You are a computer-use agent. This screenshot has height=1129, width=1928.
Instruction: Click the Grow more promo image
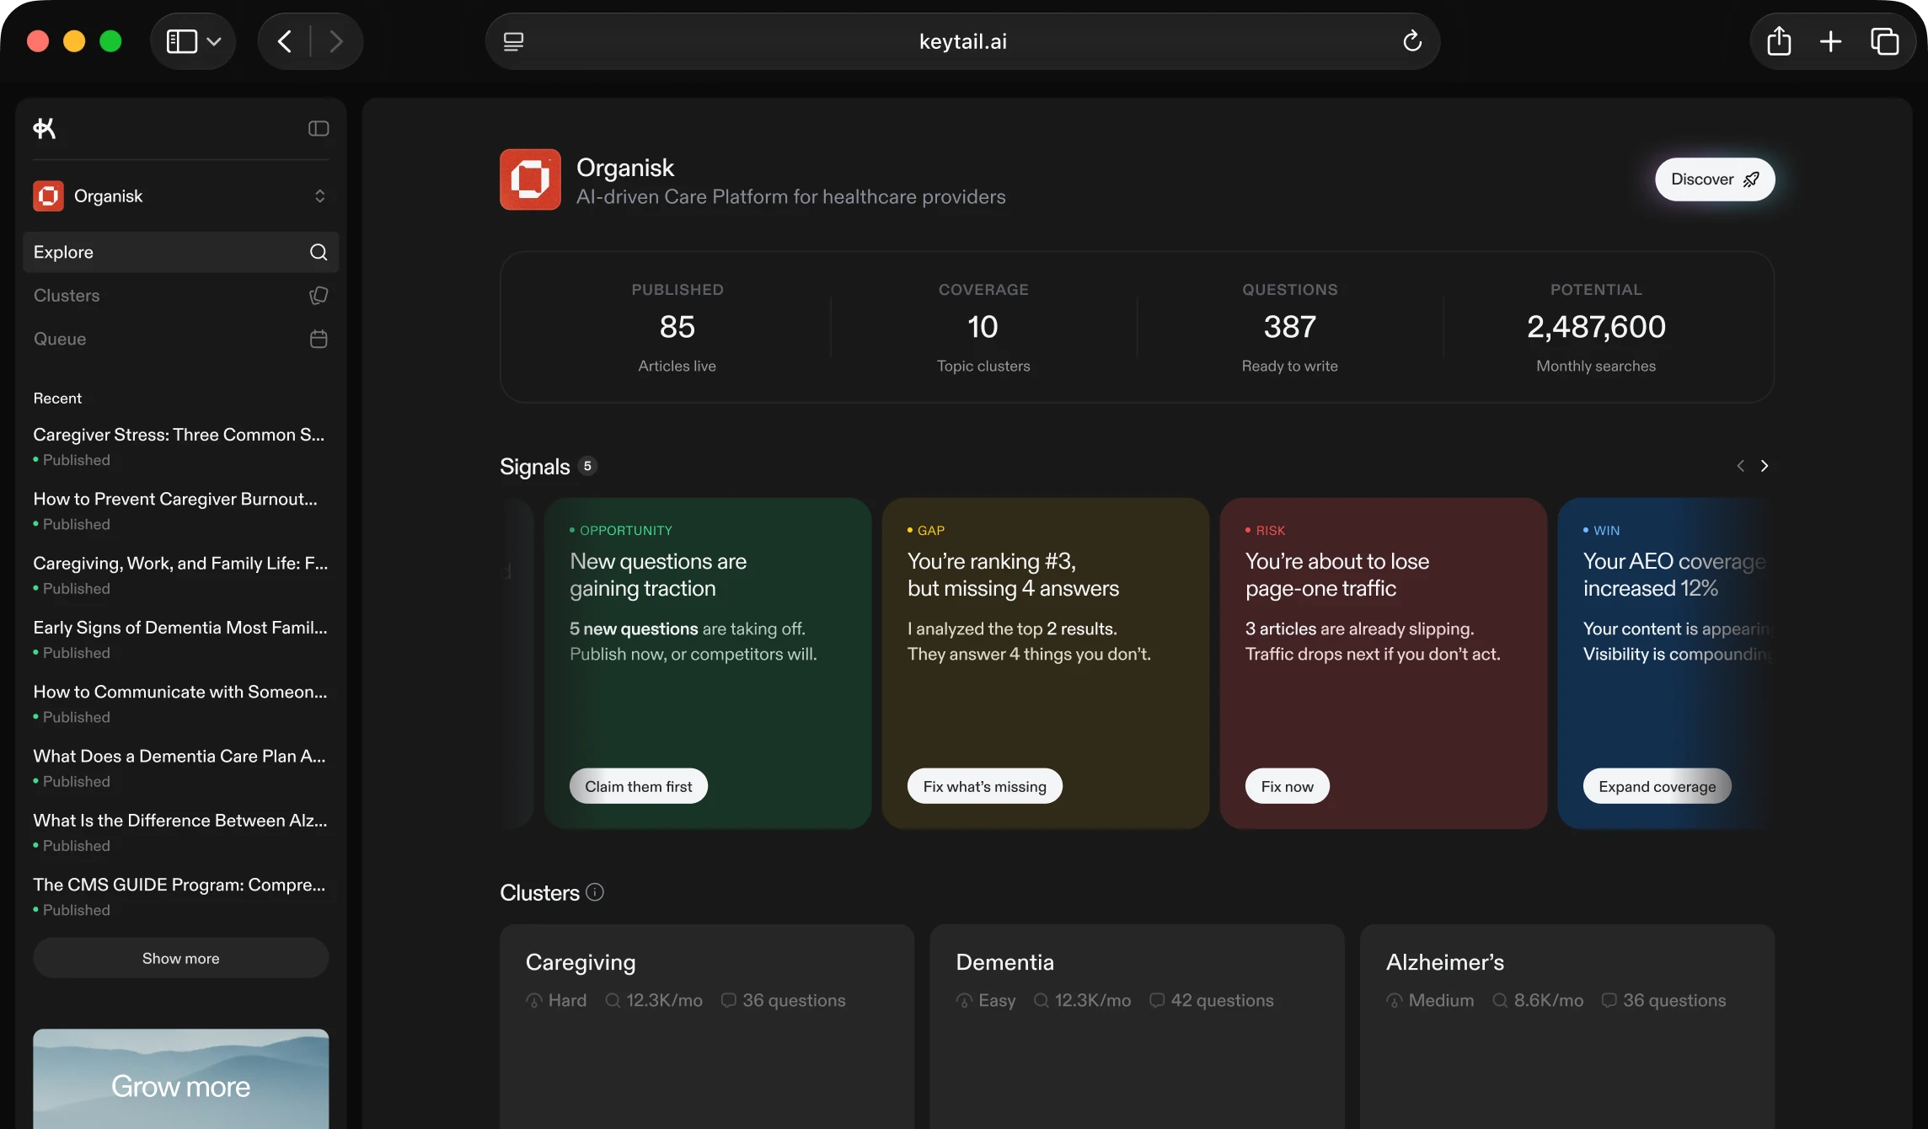180,1078
